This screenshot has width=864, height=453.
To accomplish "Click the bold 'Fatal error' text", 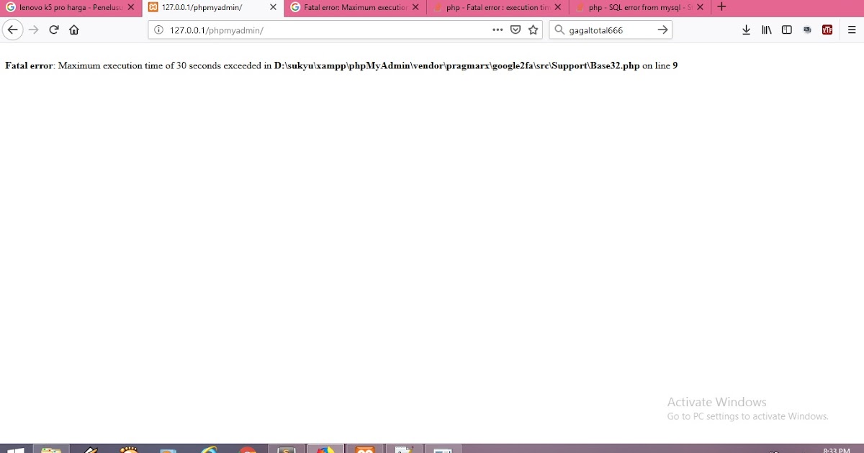I will pos(29,65).
